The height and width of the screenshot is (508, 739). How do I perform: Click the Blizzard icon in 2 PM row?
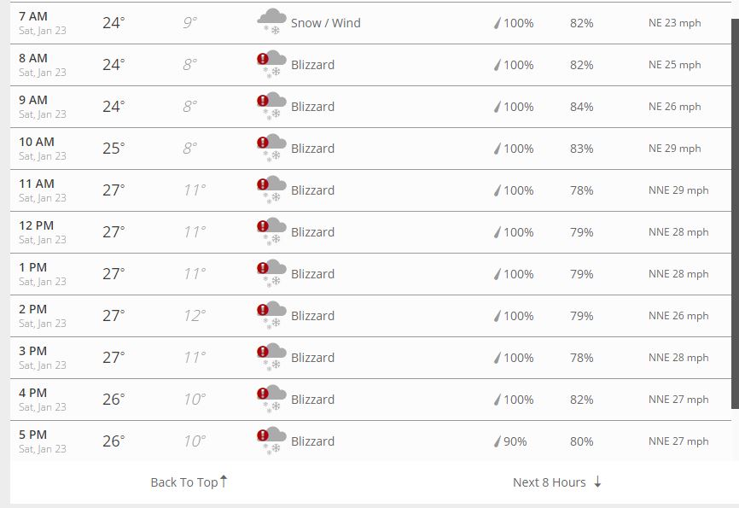(x=271, y=315)
